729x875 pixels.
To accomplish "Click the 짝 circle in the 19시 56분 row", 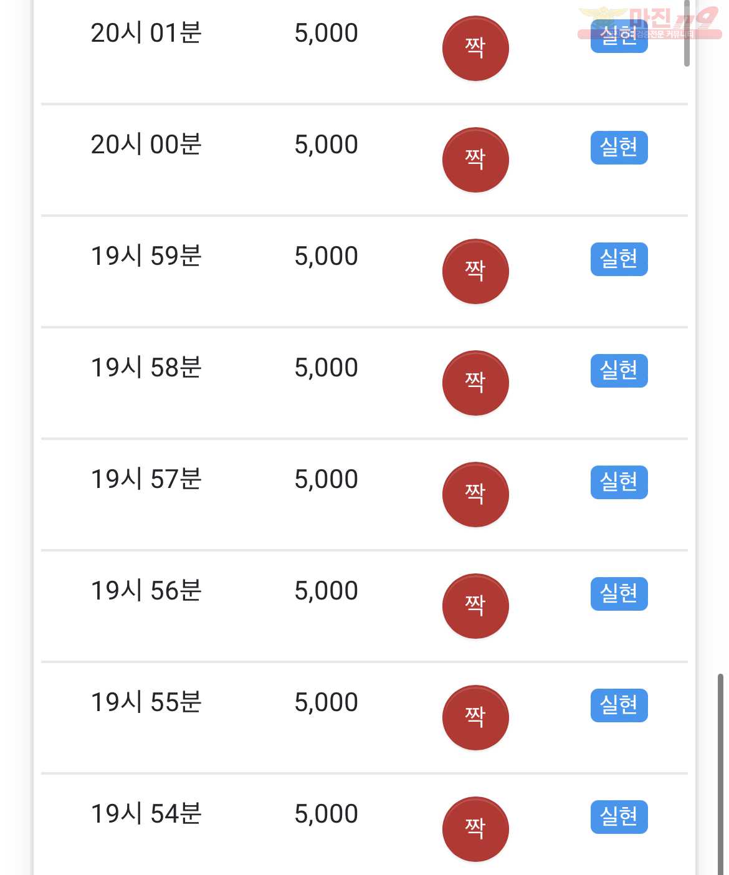I will pyautogui.click(x=475, y=606).
